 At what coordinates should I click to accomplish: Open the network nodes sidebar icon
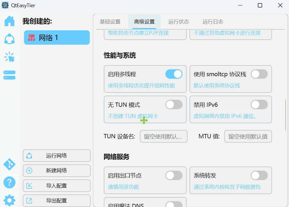(x=9, y=39)
